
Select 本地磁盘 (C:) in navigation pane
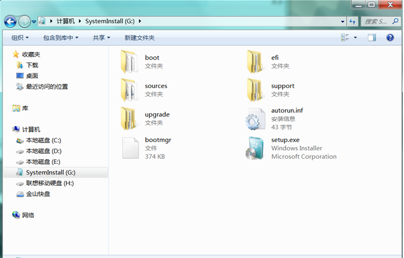[x=43, y=140]
